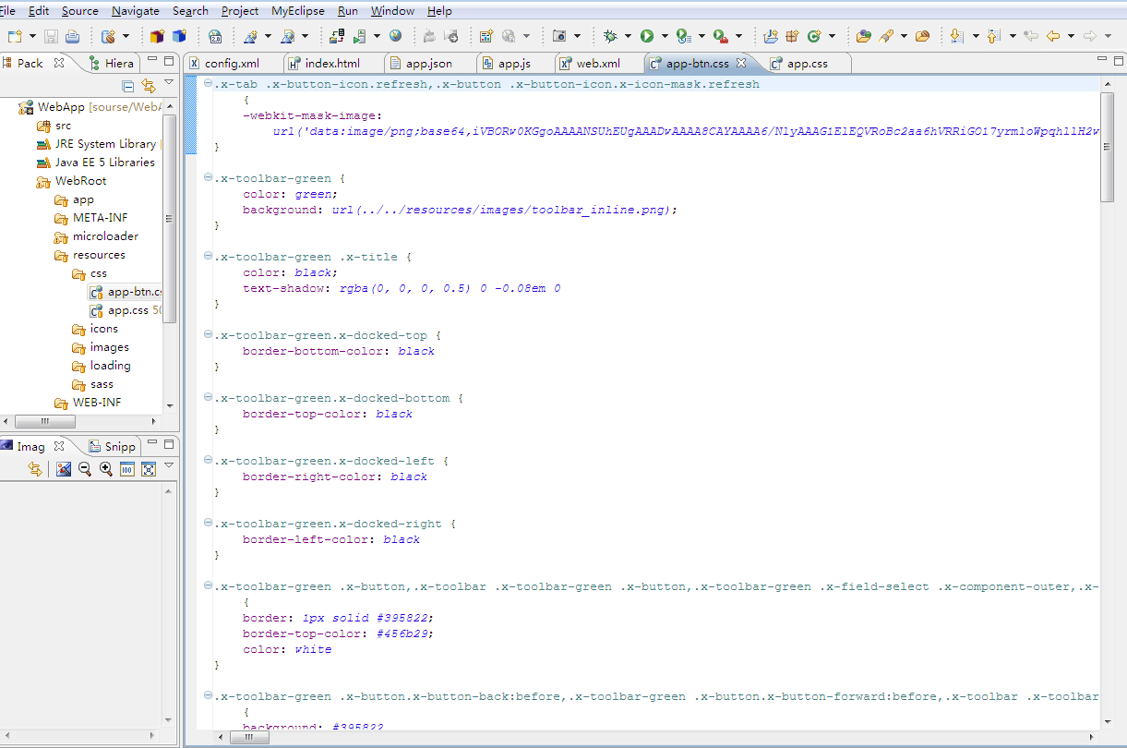
Task: Open the Navigate menu
Action: 135,11
